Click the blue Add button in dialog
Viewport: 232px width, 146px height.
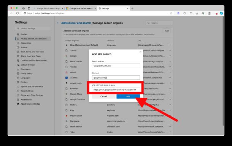click(128, 96)
